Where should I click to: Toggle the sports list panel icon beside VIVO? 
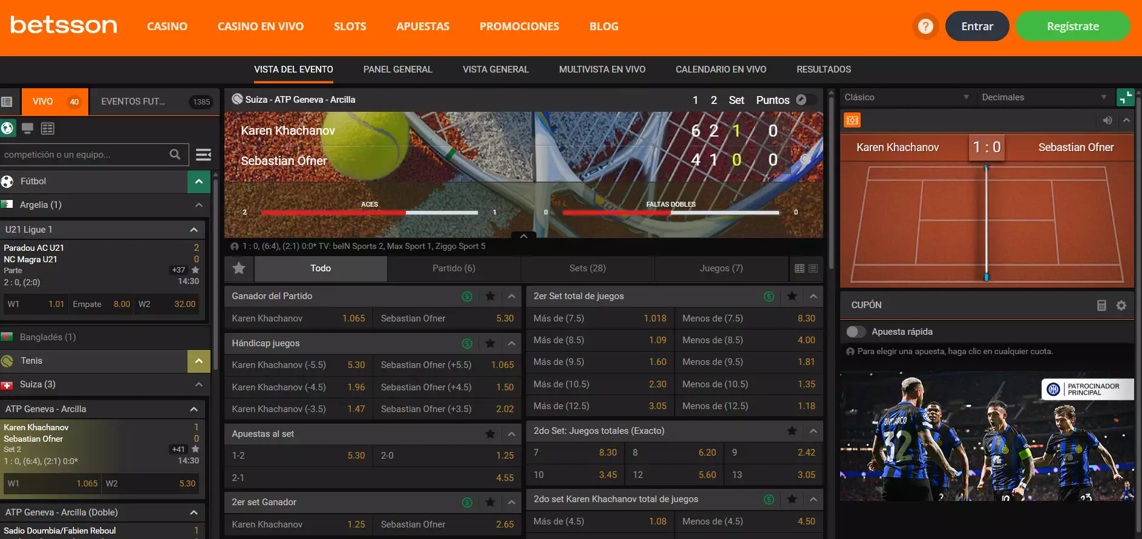(x=7, y=102)
